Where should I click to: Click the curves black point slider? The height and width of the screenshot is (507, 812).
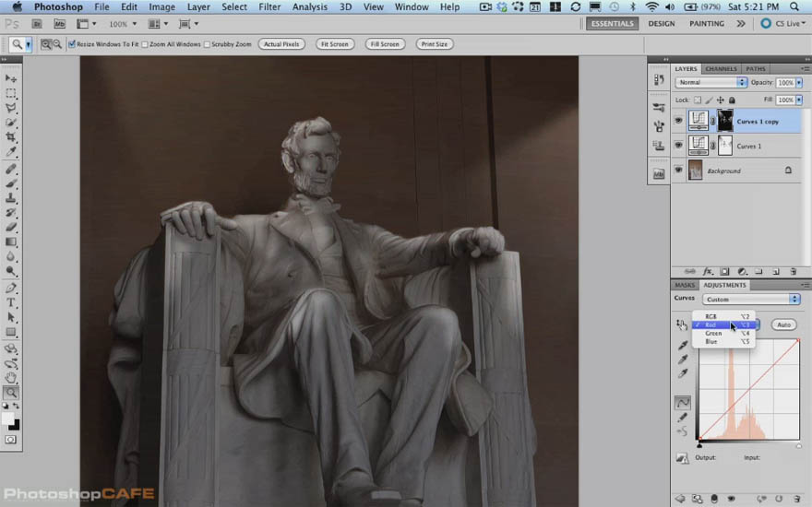click(x=699, y=445)
